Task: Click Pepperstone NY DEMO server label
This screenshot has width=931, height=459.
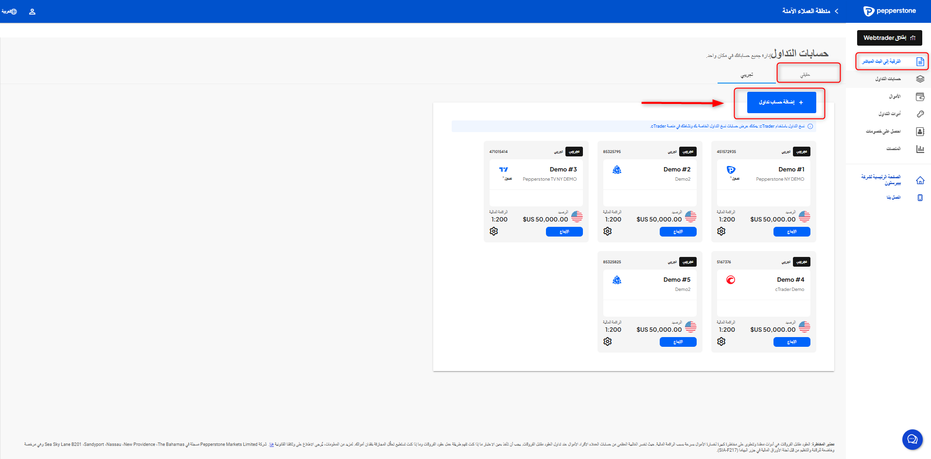Action: pos(780,179)
